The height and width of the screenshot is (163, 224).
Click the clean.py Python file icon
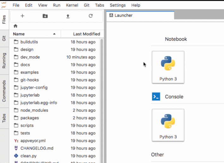coord(16,156)
